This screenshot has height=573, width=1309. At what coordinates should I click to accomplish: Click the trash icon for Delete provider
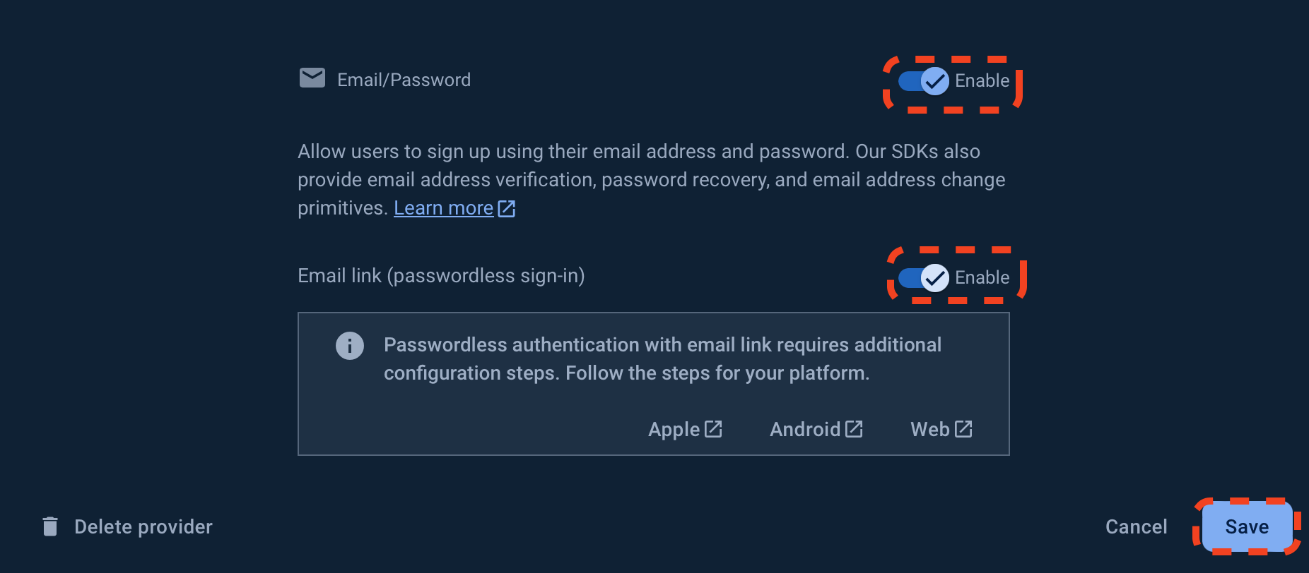50,526
